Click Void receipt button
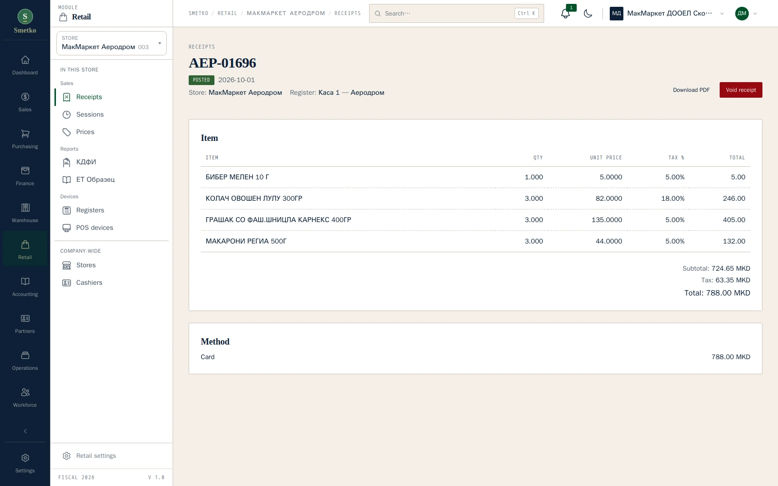The image size is (778, 486). click(x=741, y=90)
